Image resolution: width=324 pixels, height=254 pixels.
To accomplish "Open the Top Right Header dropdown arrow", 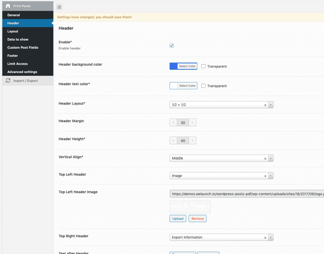I will tap(271, 237).
